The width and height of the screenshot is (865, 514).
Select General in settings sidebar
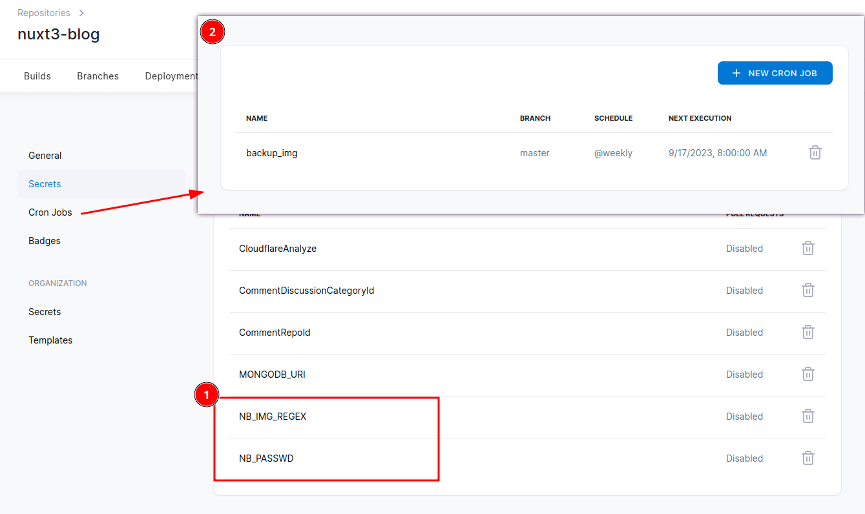pyautogui.click(x=45, y=156)
